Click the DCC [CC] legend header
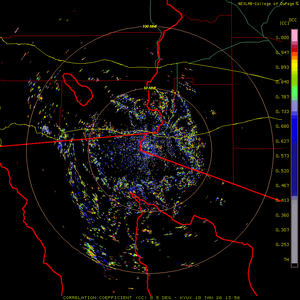300x300 pixels. pos(288,21)
